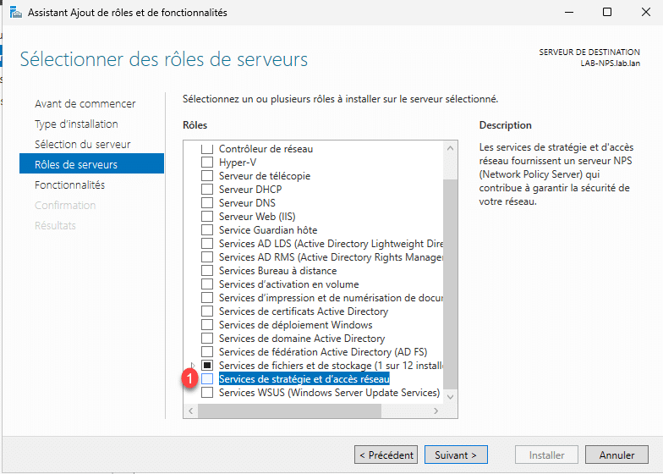Open the Avant de commencer step
This screenshot has height=474, width=663.
point(85,103)
